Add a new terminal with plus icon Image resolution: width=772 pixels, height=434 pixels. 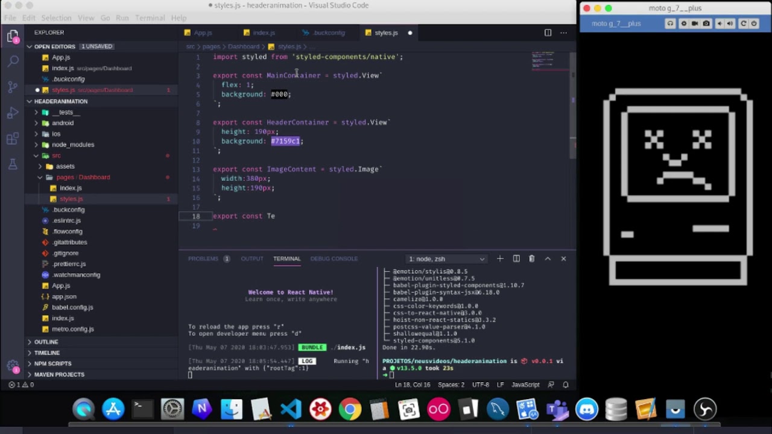tap(500, 259)
